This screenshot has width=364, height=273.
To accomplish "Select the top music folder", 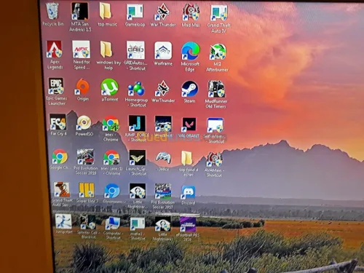I will [x=106, y=11].
